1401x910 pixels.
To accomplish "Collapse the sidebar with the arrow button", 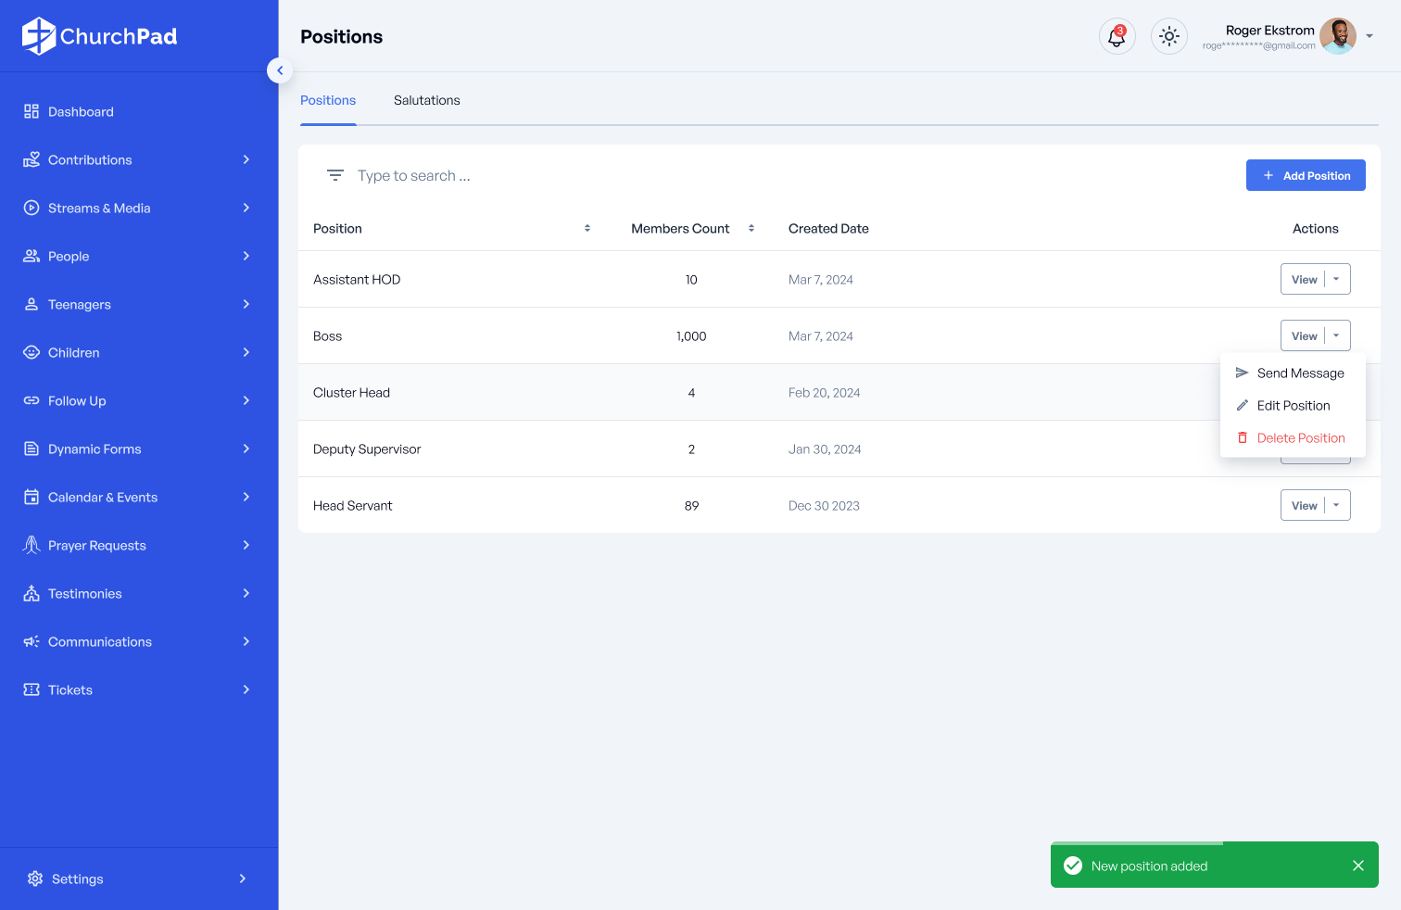I will click(x=280, y=70).
